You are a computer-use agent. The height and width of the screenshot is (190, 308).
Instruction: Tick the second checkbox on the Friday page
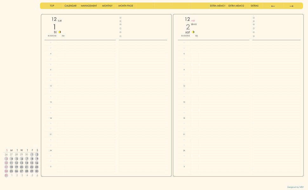tap(120, 21)
